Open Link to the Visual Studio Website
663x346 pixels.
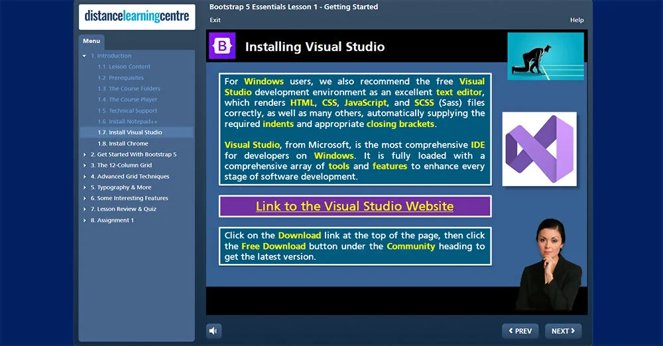(355, 206)
